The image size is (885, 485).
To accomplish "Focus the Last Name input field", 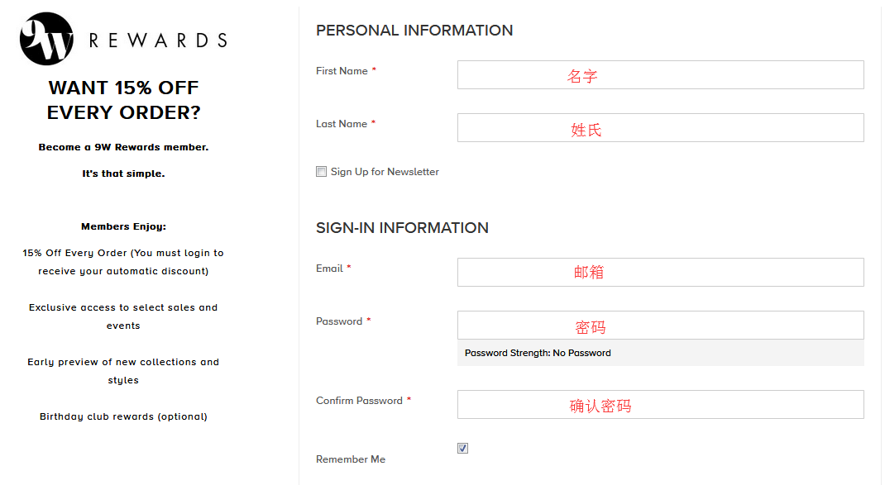I will 660,128.
